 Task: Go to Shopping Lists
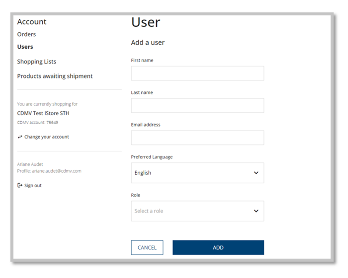[36, 62]
